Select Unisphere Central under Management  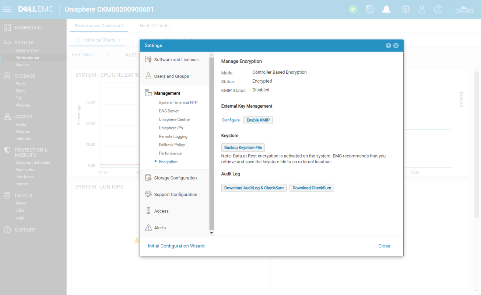pos(174,119)
